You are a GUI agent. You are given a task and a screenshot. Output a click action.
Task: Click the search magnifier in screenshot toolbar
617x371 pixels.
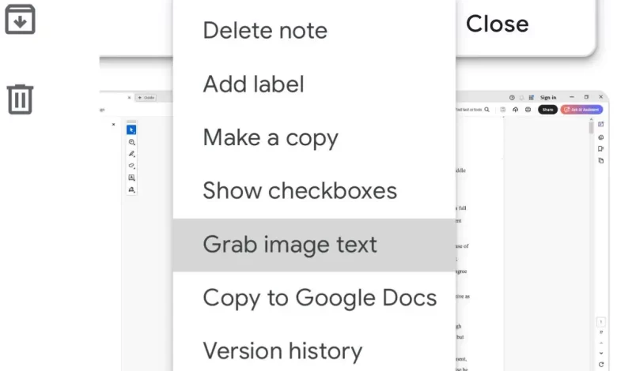point(487,110)
